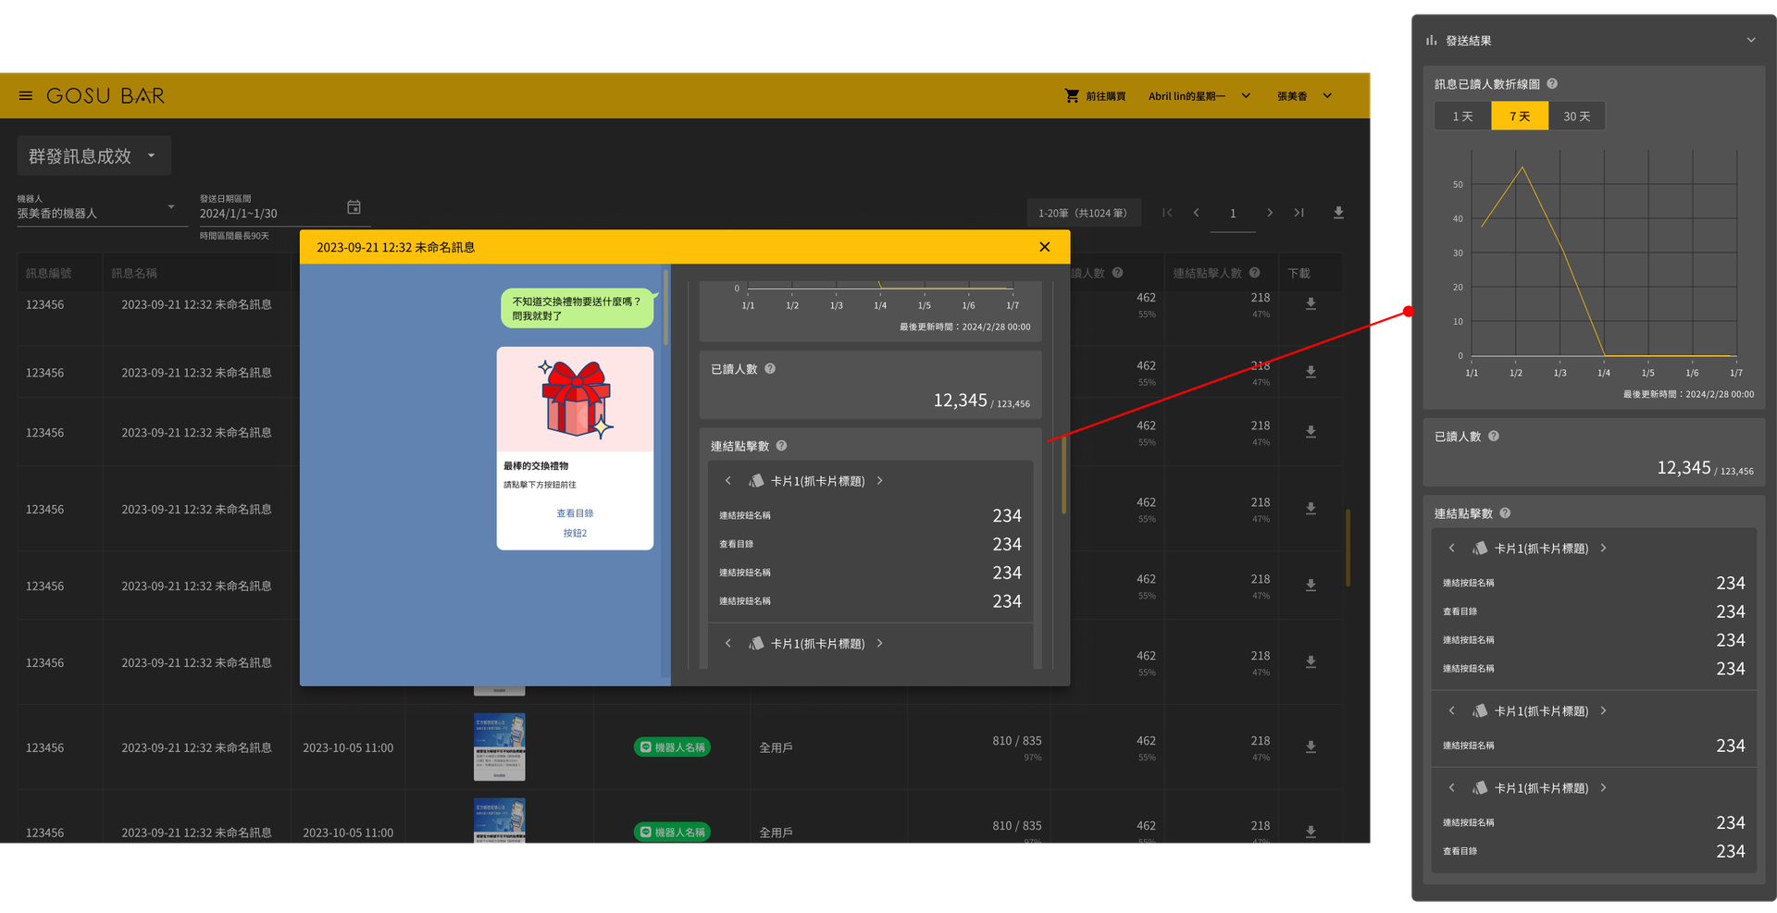The width and height of the screenshot is (1777, 913).
Task: Click the export download icon by pagination
Action: 1338,213
